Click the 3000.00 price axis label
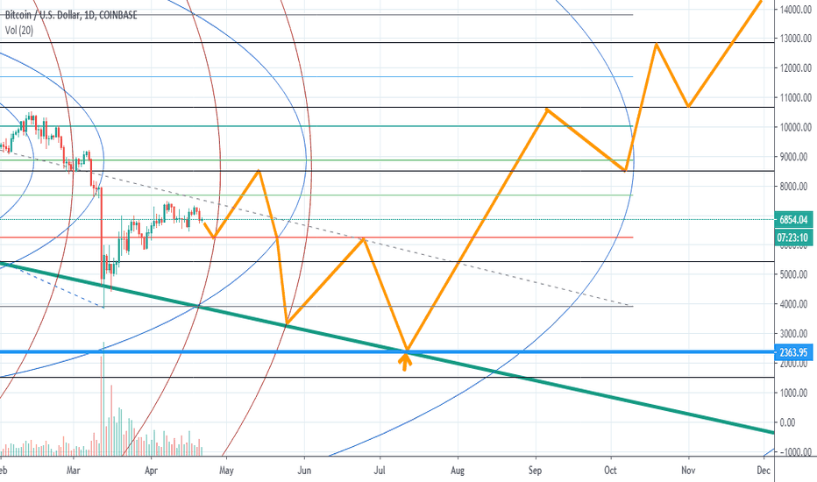817x482 pixels. pos(795,334)
